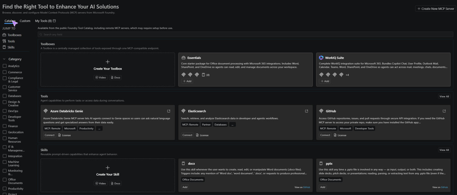
Task: Click the GitHub card logo icon
Action: coord(321,111)
